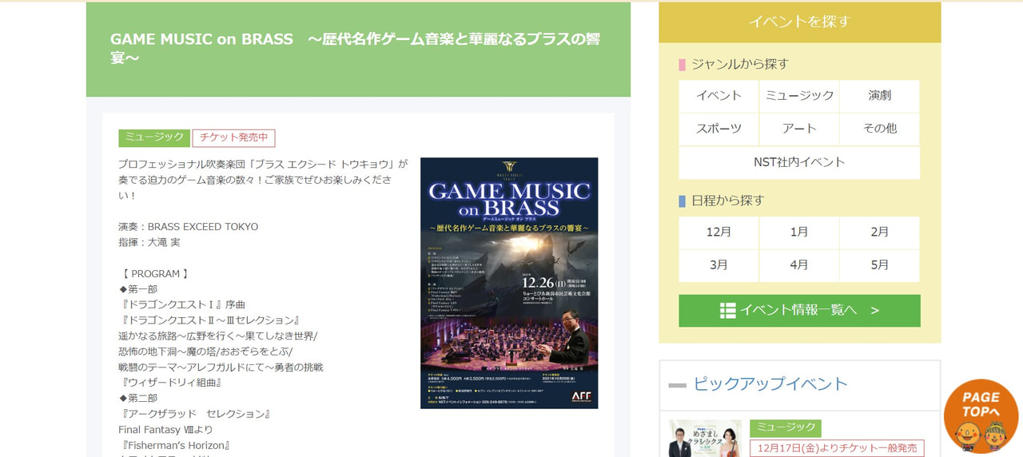The image size is (1023, 457).
Task: Filter events by 3月
Action: (718, 266)
